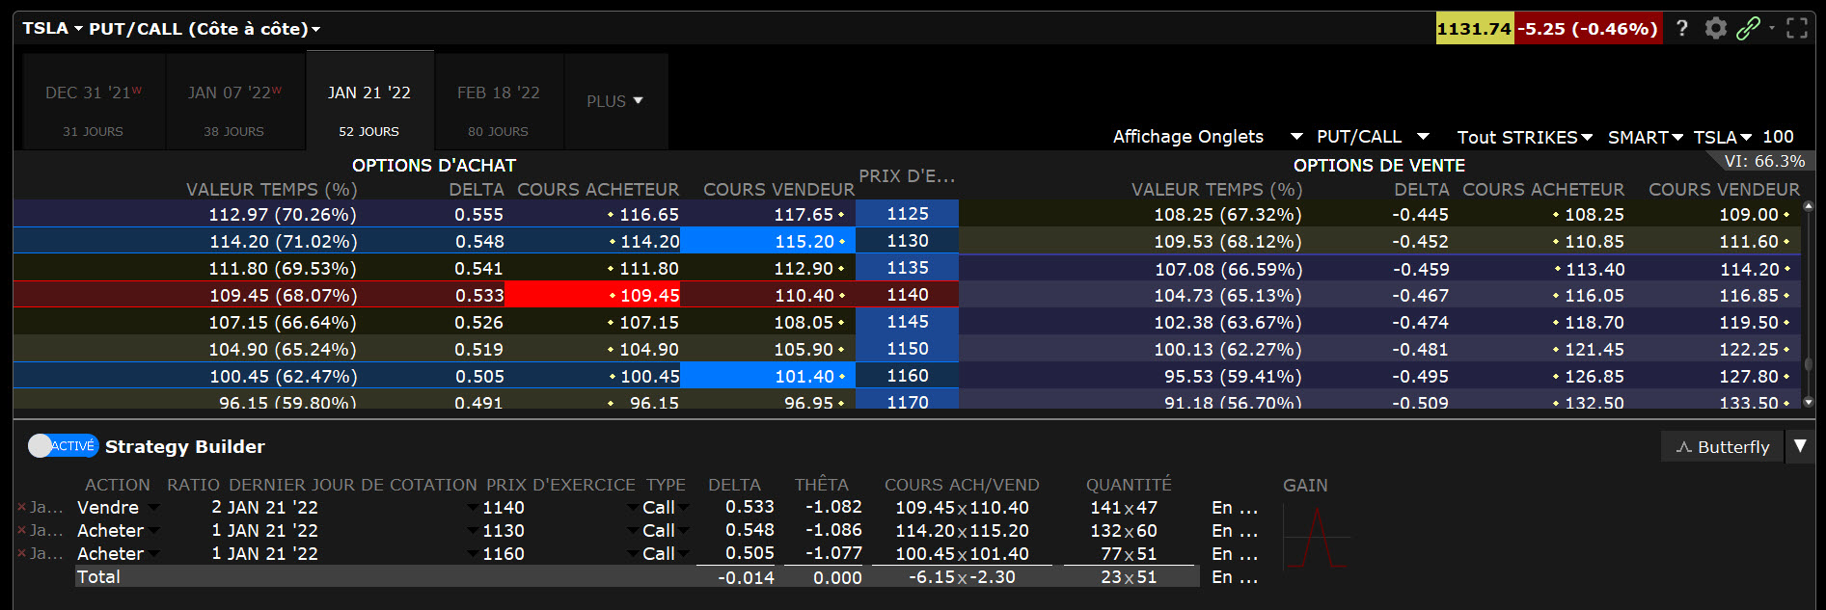This screenshot has height=610, width=1826.
Task: Click the scrollbar up arrow of option chain
Action: tap(1809, 205)
